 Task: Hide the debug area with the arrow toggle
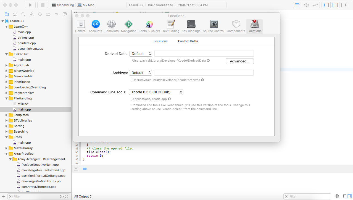click(76, 169)
